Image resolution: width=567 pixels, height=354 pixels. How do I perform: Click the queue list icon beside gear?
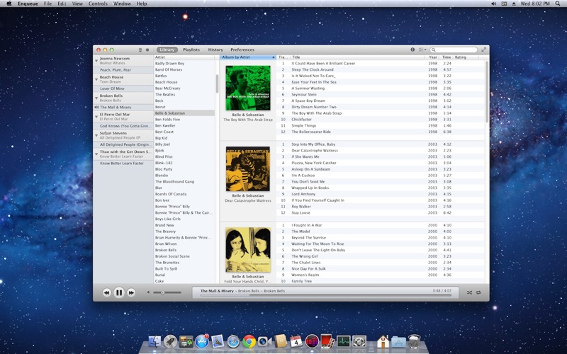point(140,50)
